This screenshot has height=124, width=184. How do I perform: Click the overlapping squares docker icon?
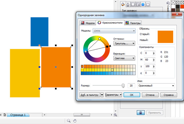click(x=168, y=3)
